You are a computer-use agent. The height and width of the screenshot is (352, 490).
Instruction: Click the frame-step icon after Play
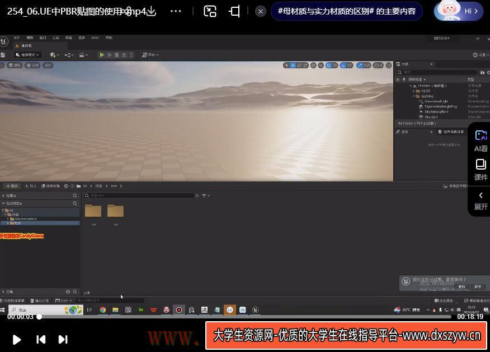click(x=110, y=55)
